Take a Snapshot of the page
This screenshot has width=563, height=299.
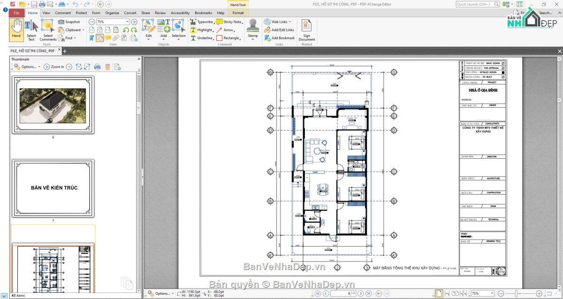click(x=69, y=22)
